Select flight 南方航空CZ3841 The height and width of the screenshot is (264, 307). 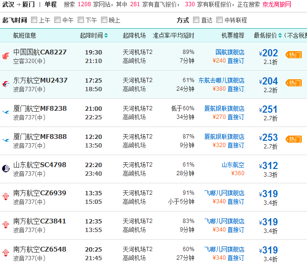(x=40, y=221)
